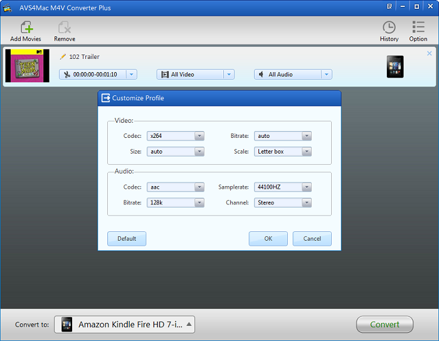Click the 102 Trailer title text
439x341 pixels.
84,57
